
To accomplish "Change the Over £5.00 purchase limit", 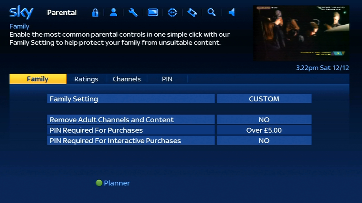I will (264, 130).
